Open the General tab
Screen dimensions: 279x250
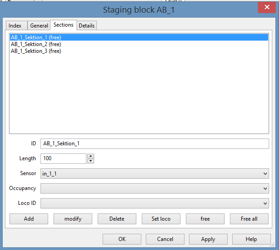[39, 26]
